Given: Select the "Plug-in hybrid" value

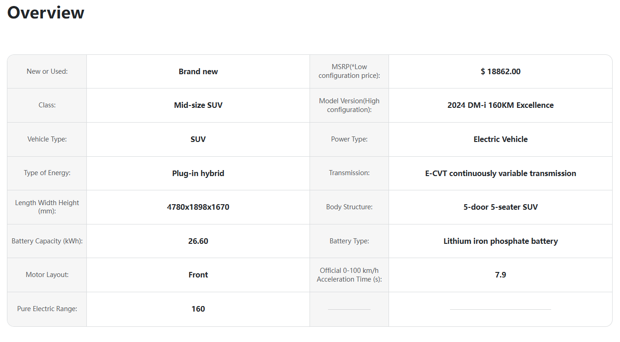Looking at the screenshot, I should 198,173.
